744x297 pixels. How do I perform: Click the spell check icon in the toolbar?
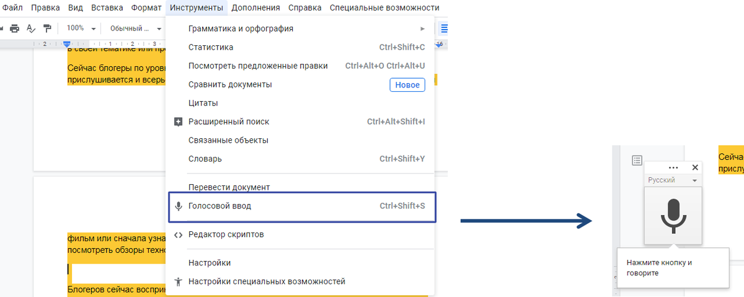pyautogui.click(x=31, y=28)
